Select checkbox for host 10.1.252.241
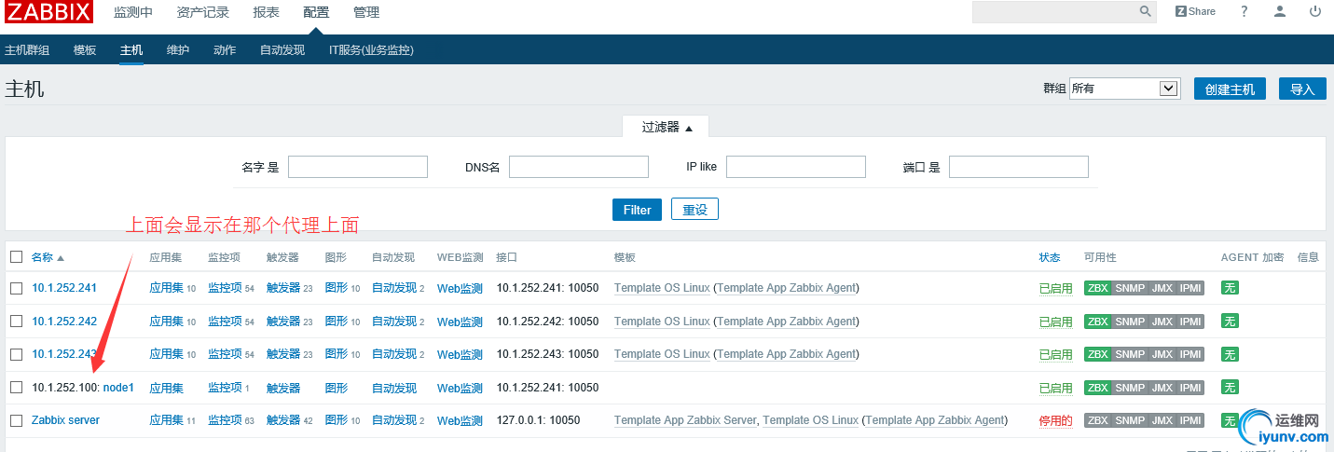 pos(16,288)
